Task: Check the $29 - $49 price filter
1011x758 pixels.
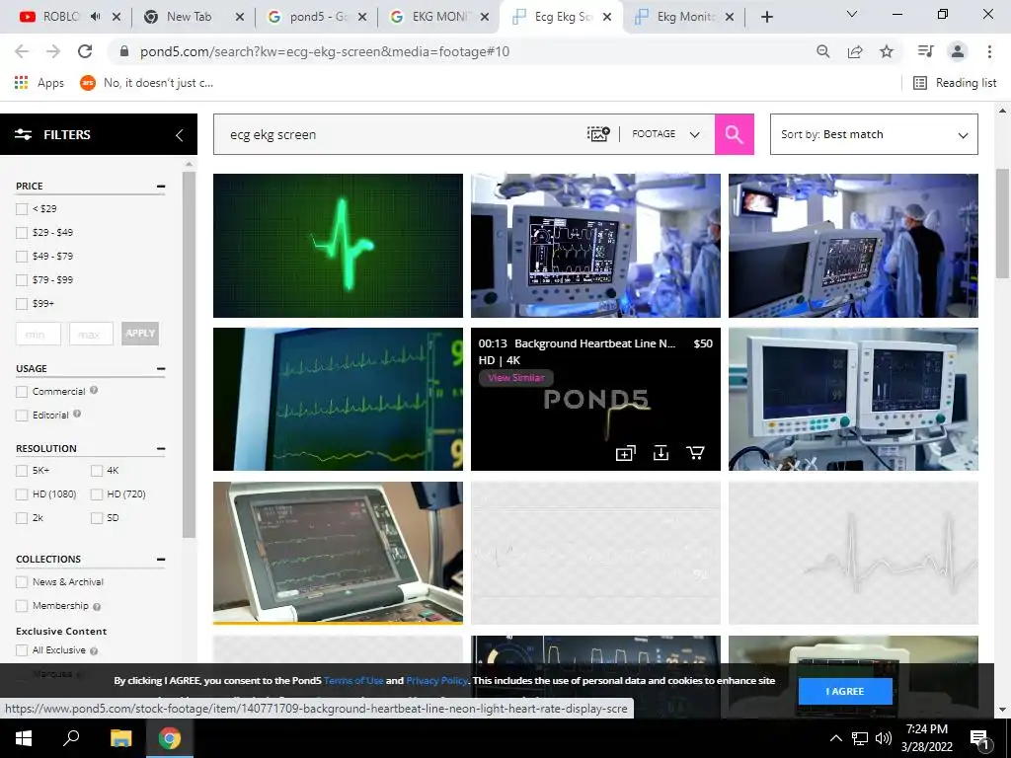Action: tap(22, 233)
